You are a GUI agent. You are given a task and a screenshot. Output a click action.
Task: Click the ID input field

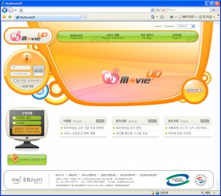[x=20, y=68]
